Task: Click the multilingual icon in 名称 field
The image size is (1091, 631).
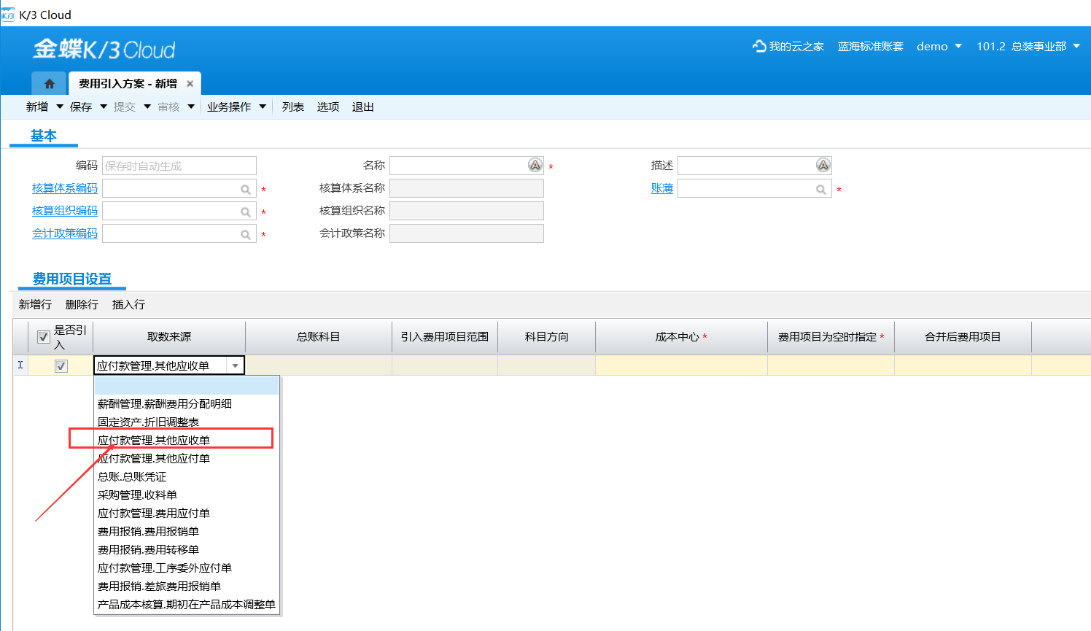Action: click(x=535, y=166)
